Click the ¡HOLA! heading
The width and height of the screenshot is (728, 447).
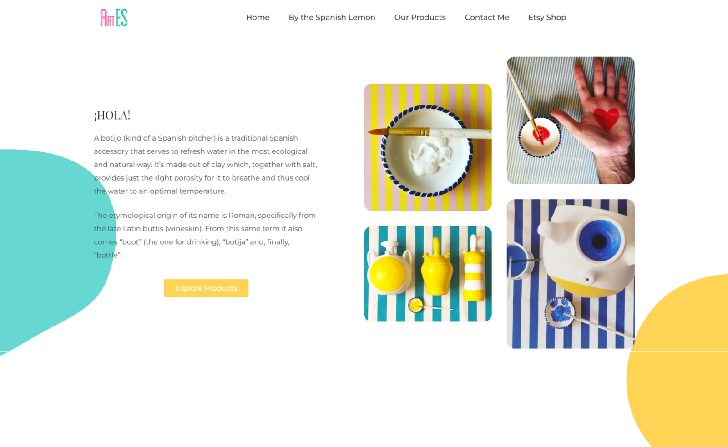tap(112, 116)
